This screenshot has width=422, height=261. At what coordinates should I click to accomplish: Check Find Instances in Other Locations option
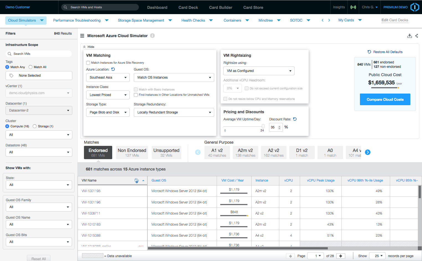136,95
